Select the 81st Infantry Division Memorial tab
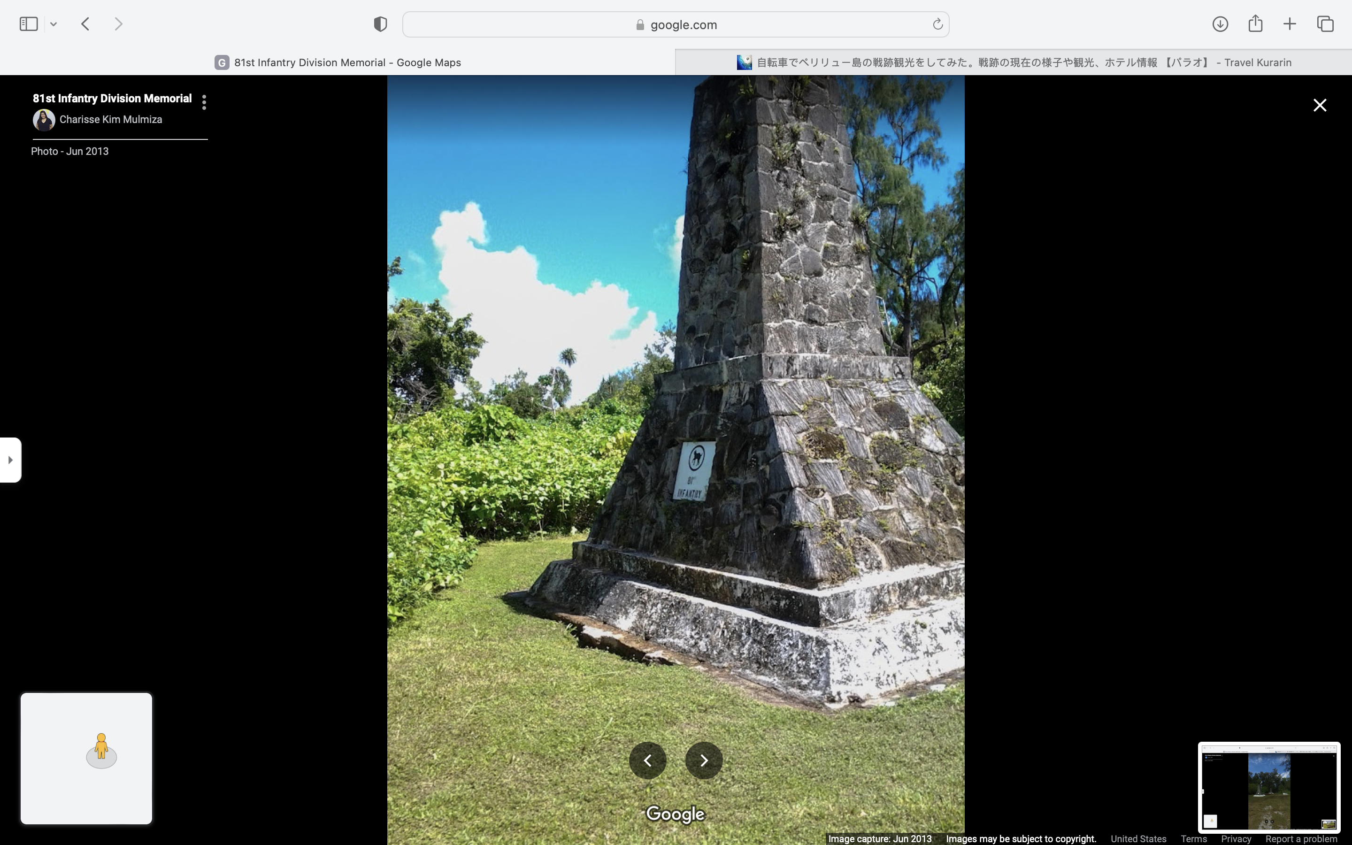The height and width of the screenshot is (845, 1352). (x=338, y=62)
